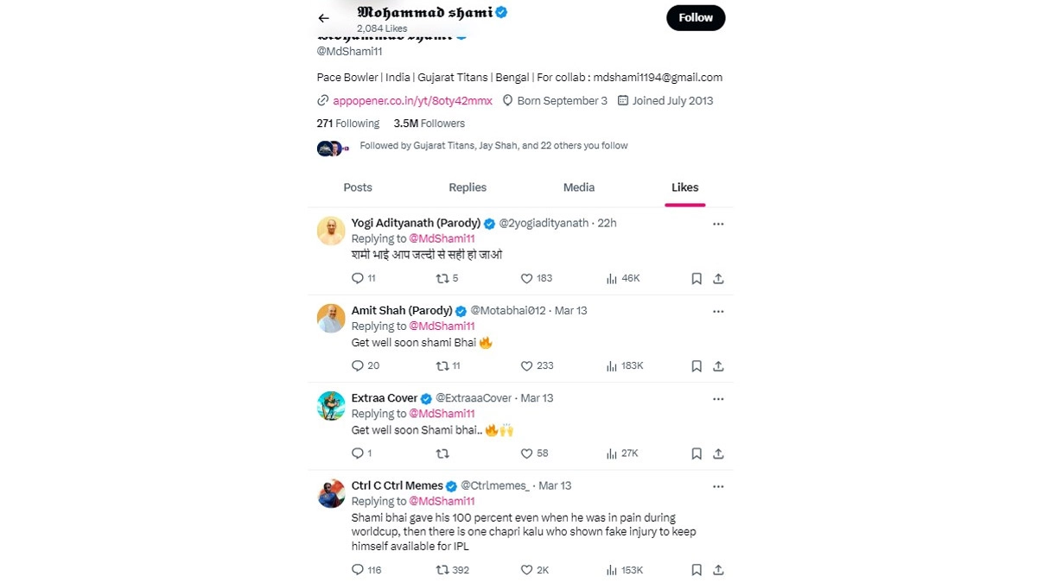
Task: Like the Yogi Adityanath parody reply
Action: [x=526, y=278]
